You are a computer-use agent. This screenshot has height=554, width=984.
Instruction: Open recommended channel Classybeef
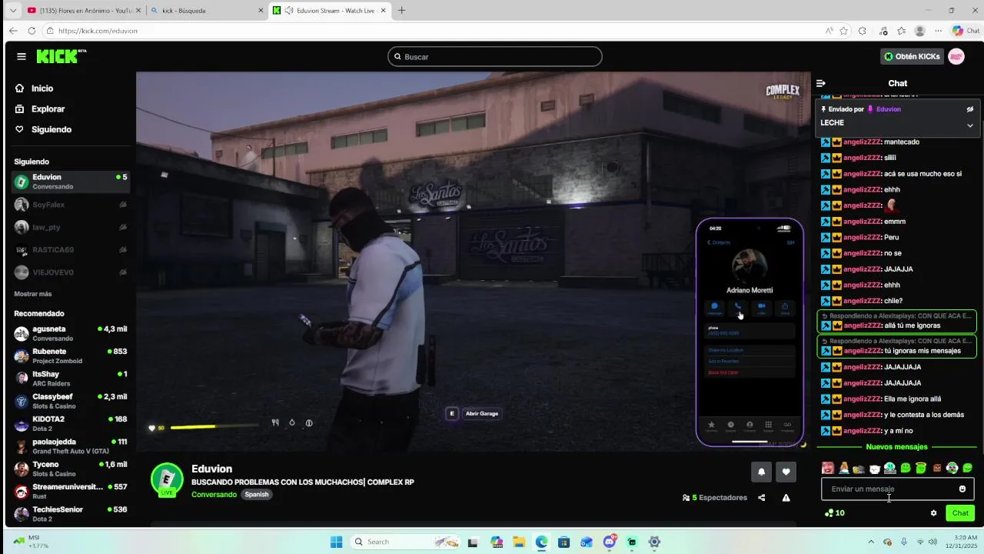(x=71, y=401)
